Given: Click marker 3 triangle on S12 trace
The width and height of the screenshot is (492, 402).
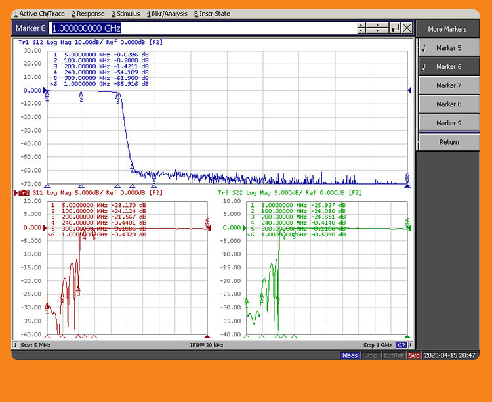Looking at the screenshot, I should [118, 96].
